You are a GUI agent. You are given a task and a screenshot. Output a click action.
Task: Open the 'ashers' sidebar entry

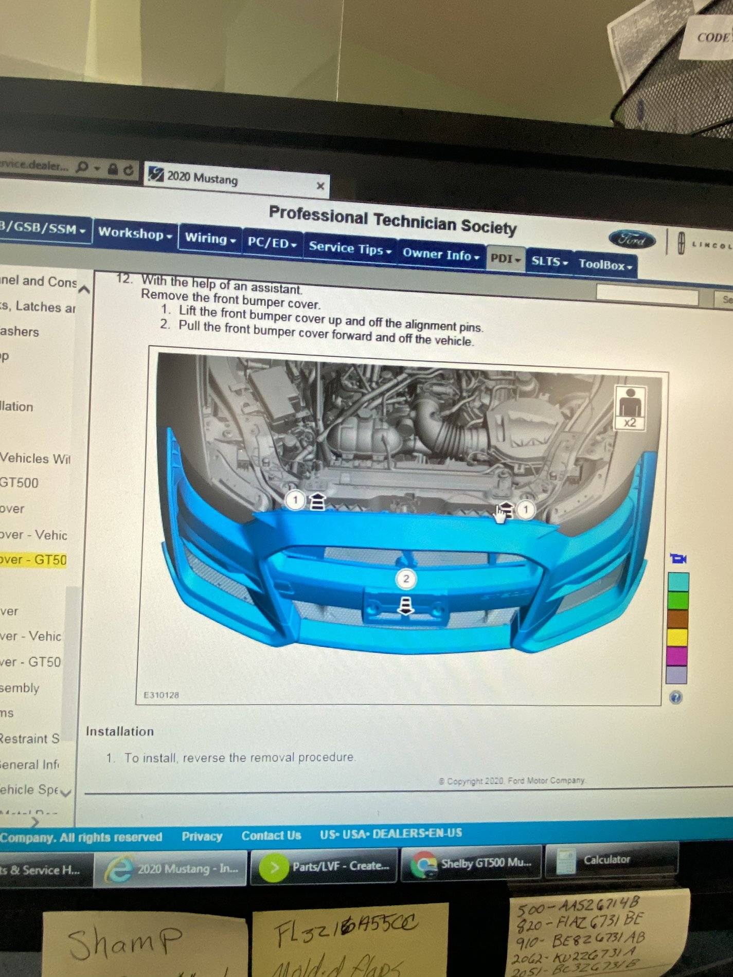pyautogui.click(x=20, y=332)
